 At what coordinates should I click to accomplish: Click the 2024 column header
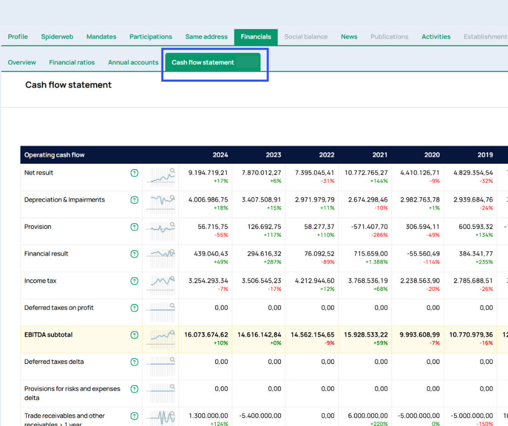point(220,155)
